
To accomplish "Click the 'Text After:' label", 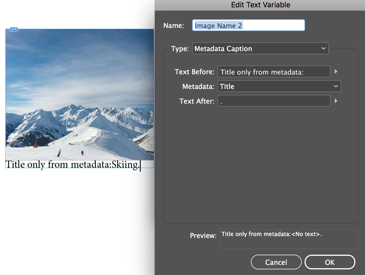I will [197, 101].
